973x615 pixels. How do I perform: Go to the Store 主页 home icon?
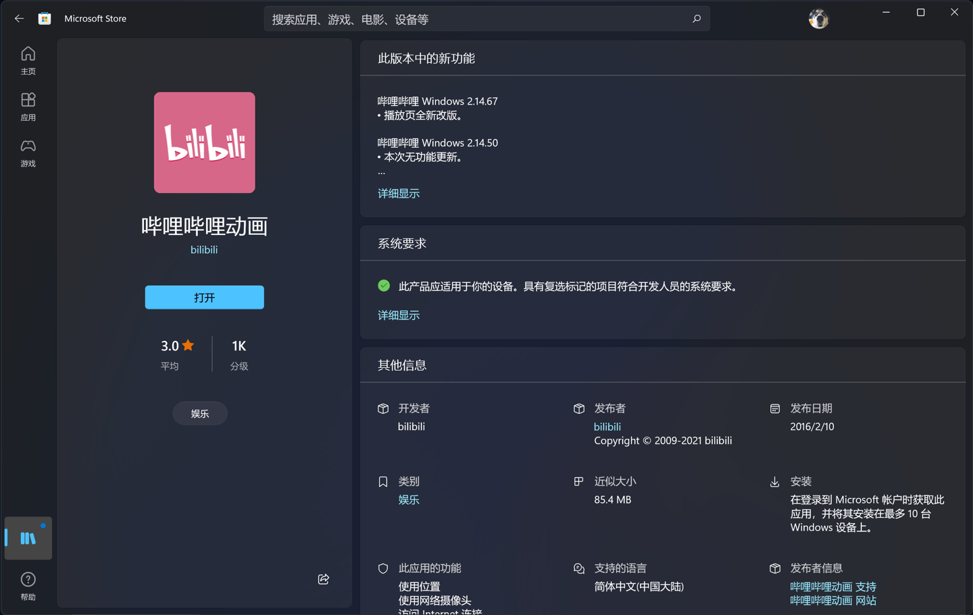[28, 59]
